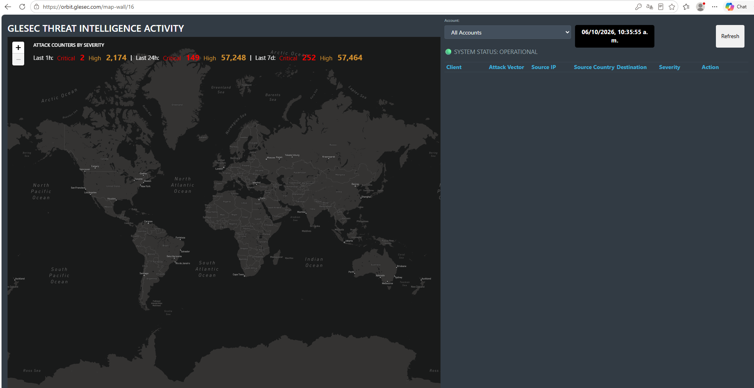This screenshot has height=388, width=754.
Task: Click the green system status indicator dot
Action: click(448, 52)
